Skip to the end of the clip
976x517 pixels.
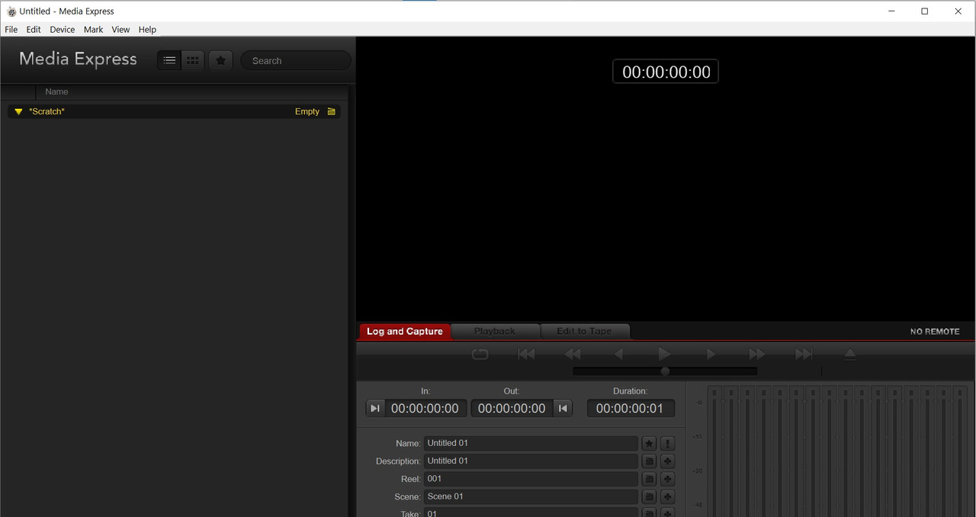point(803,354)
